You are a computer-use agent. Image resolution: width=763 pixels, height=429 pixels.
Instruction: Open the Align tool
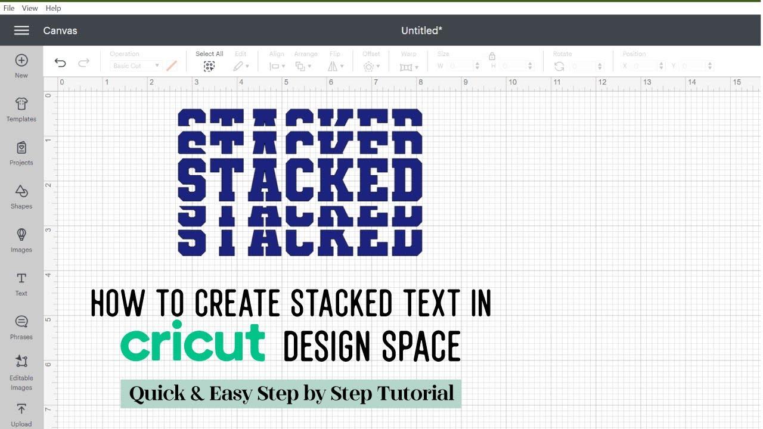coord(277,66)
